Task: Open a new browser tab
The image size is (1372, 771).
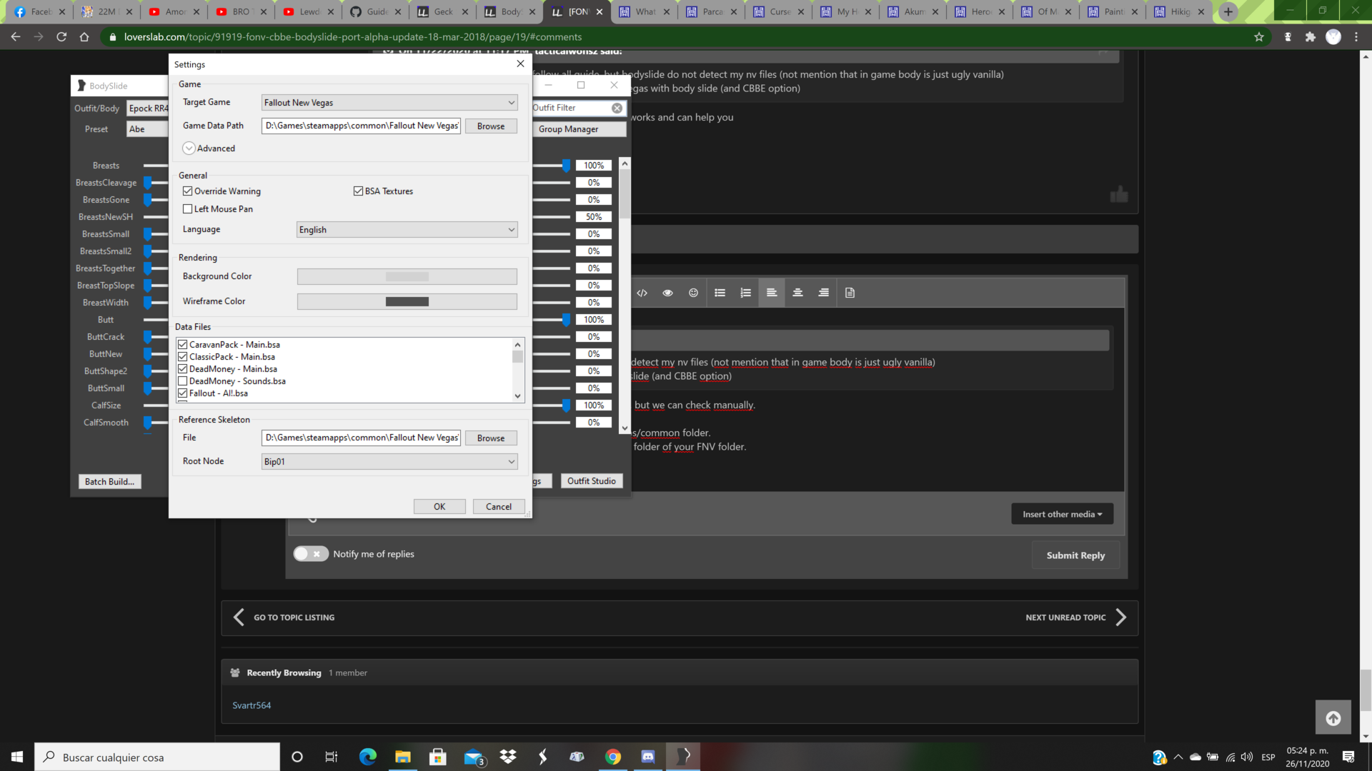Action: point(1228,11)
